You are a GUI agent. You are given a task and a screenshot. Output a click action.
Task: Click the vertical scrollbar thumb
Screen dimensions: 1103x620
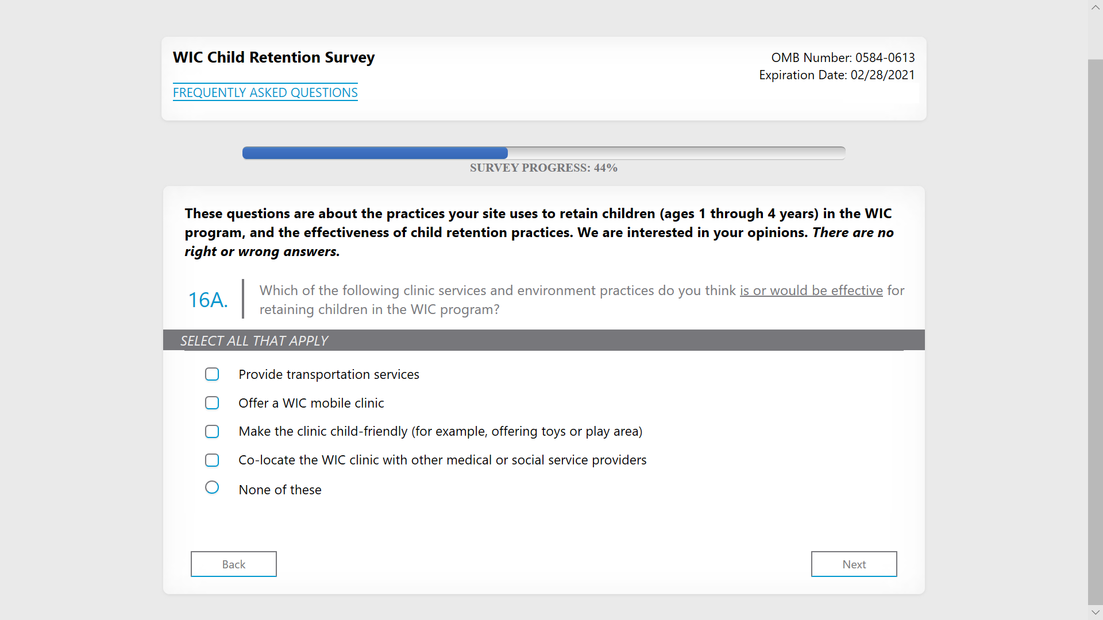[x=1095, y=332]
